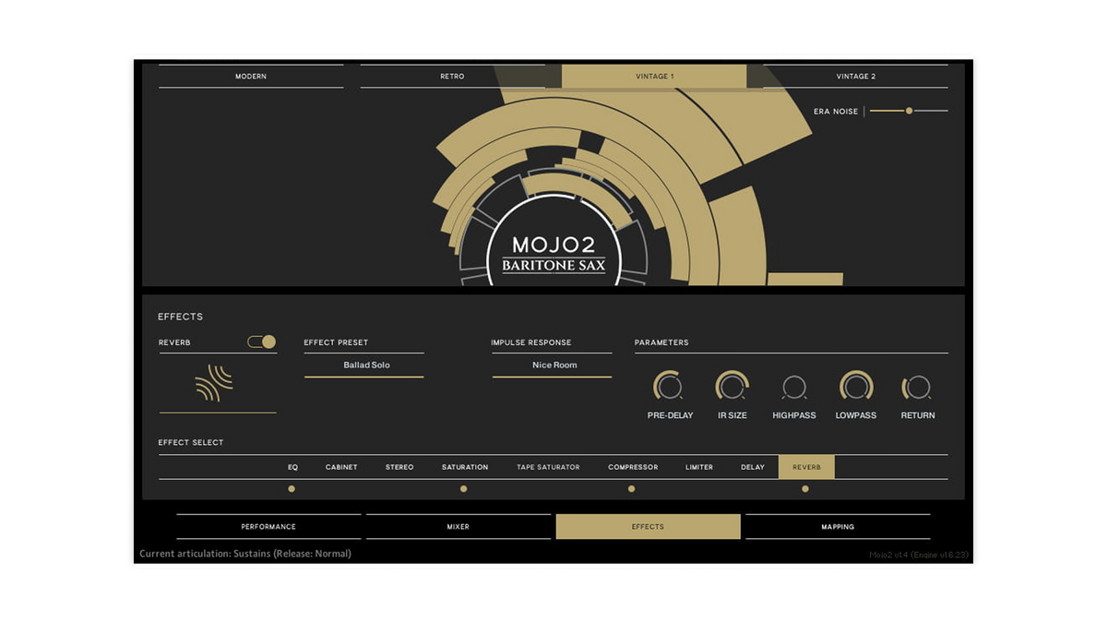
Task: Click the IR SIZE knob
Action: (732, 386)
